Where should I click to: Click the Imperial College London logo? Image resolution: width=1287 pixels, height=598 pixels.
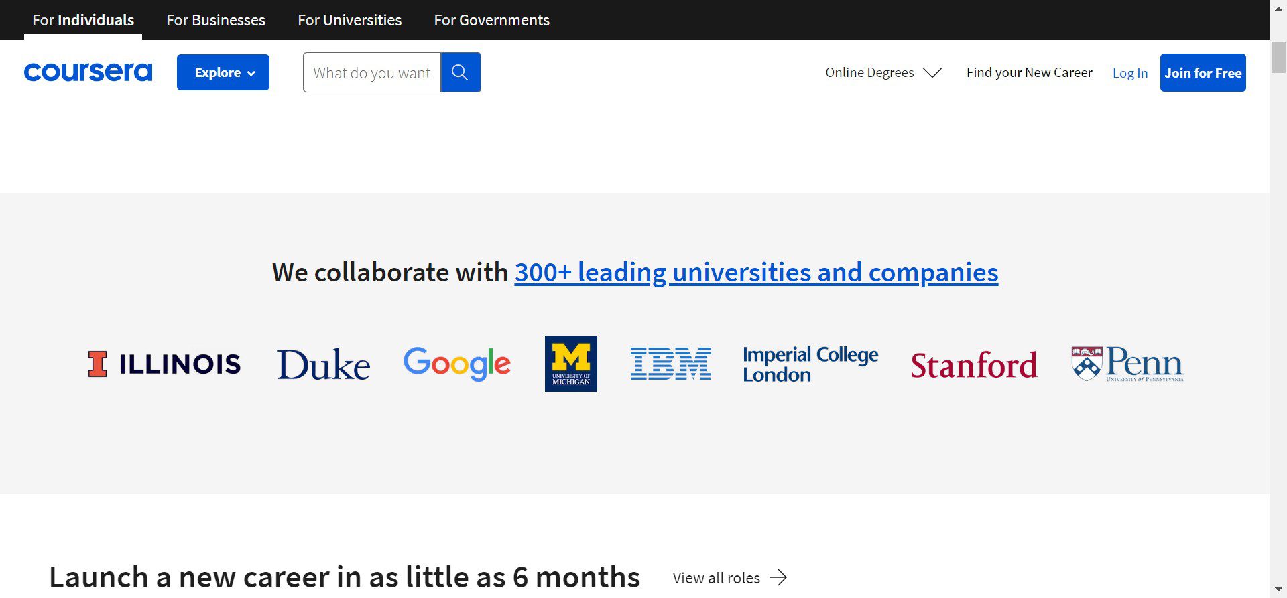tap(810, 364)
